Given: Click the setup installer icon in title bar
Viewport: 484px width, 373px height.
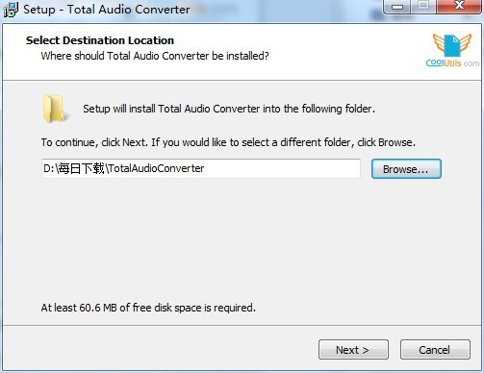Looking at the screenshot, I should [11, 10].
